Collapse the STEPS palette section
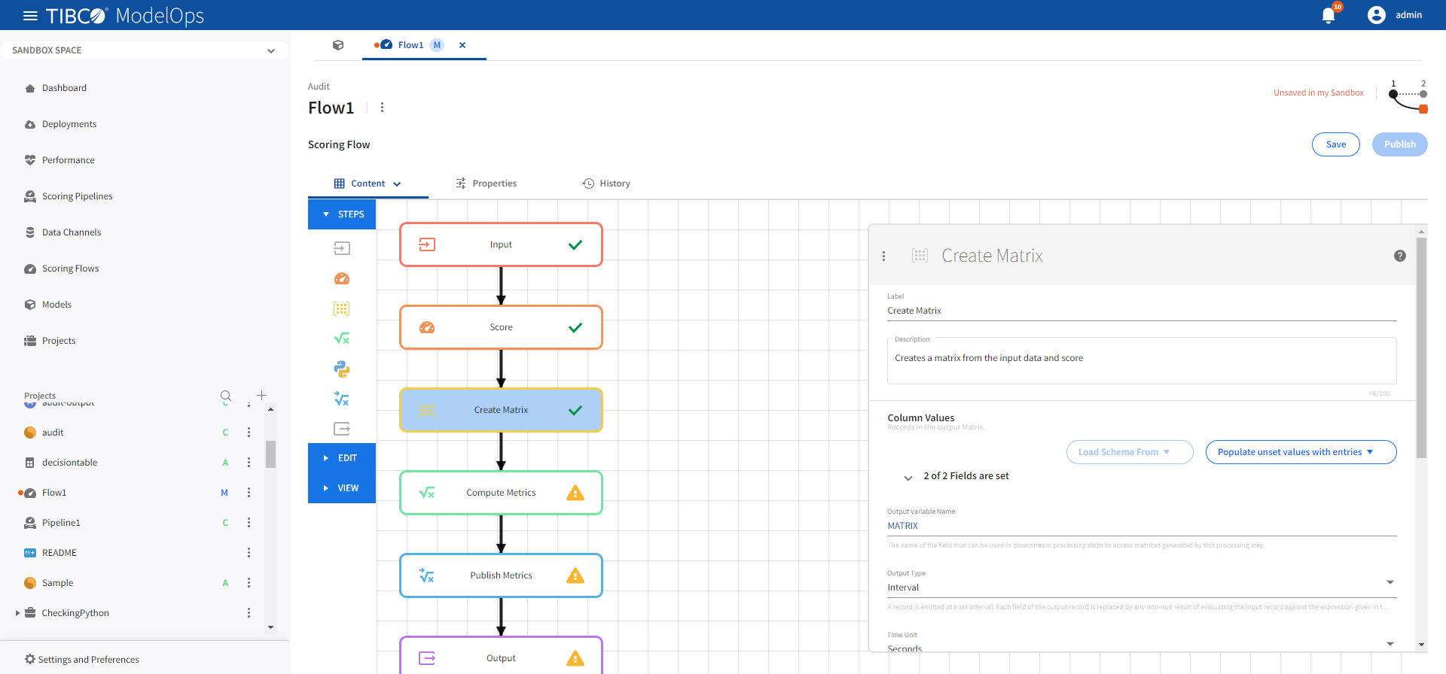Screen dimensions: 1446x674 coord(342,214)
